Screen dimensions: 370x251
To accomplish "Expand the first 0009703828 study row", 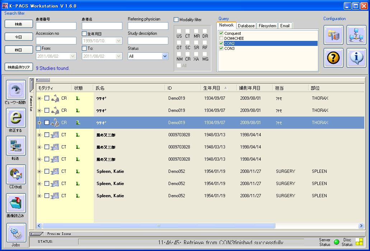I will click(x=39, y=135).
